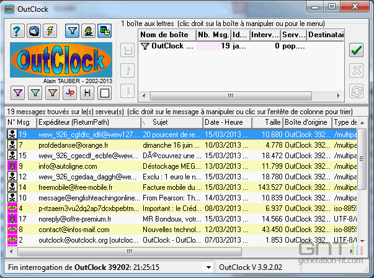Click mailbox list scroll left arrow
374x278 pixels.
[x=144, y=96]
